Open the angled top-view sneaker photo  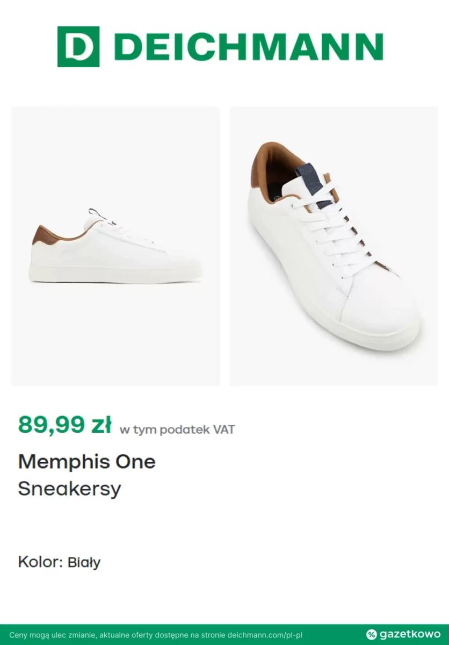click(334, 246)
